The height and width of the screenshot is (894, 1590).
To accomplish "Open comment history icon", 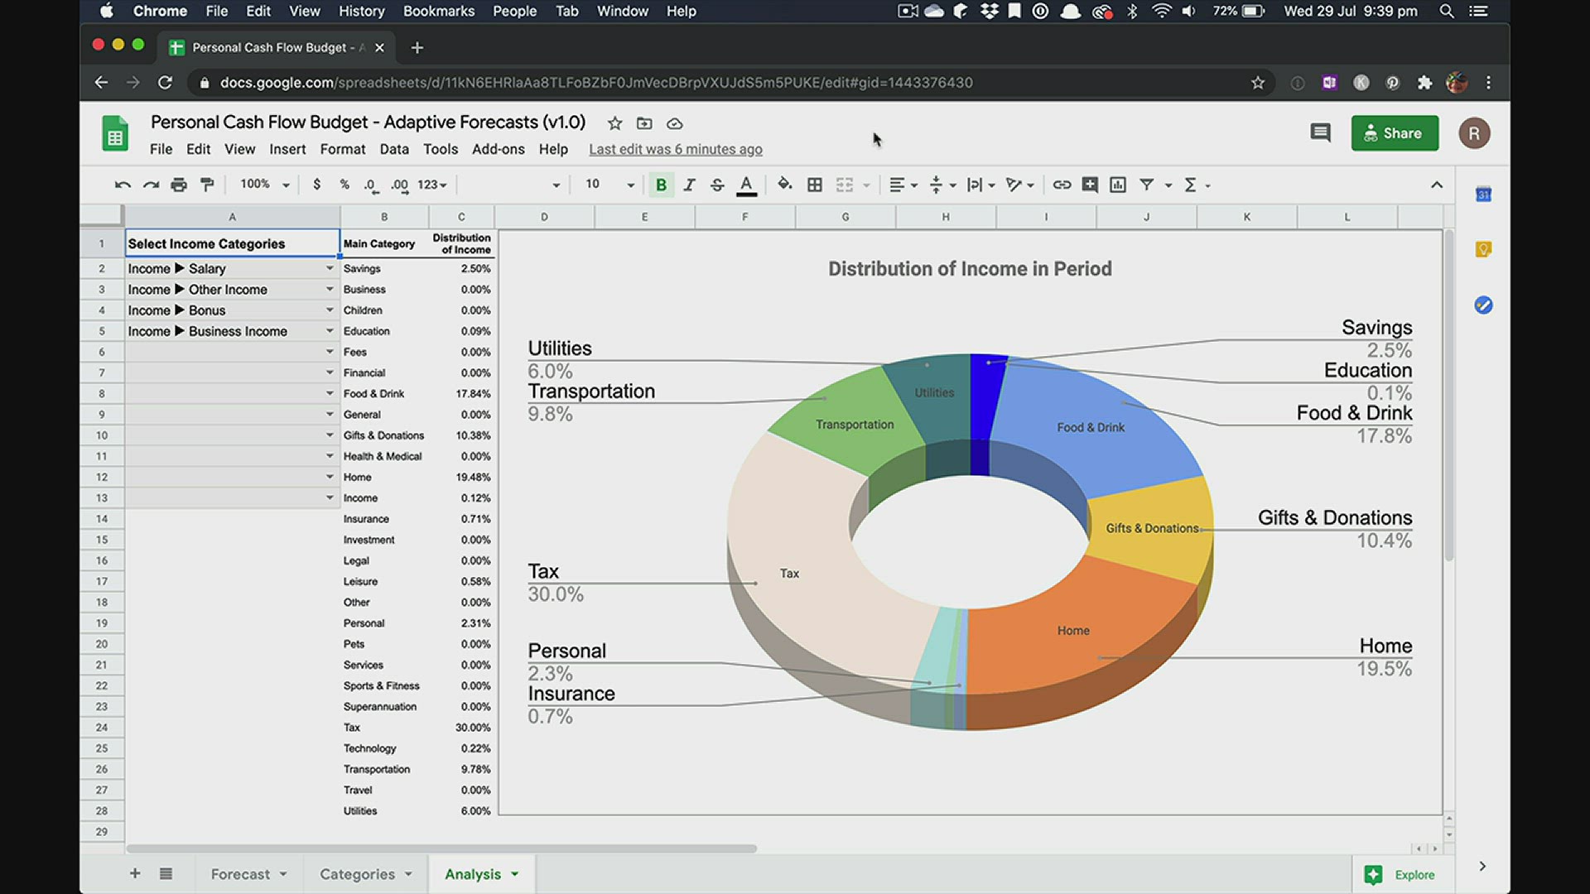I will pos(1320,133).
